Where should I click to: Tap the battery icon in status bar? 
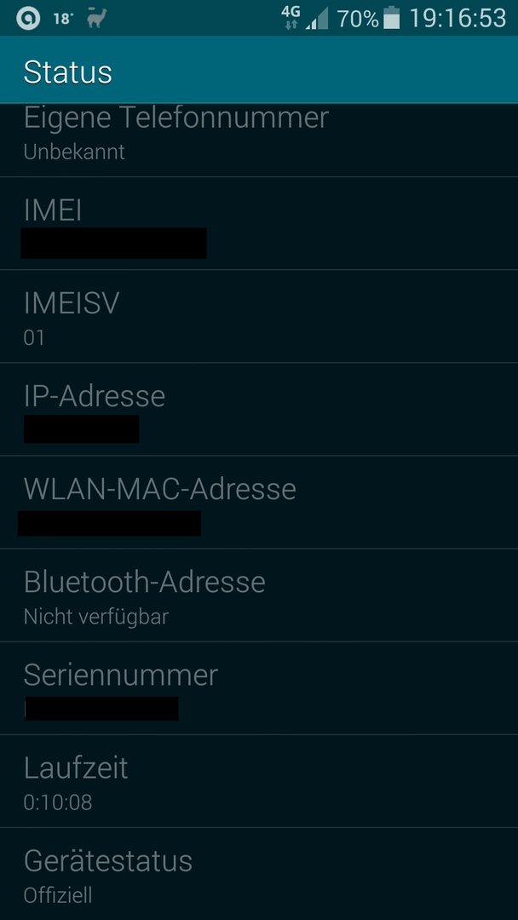point(391,18)
